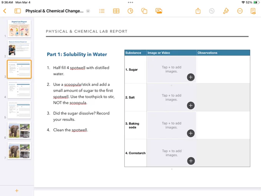Add image to the Cornstarch row
This screenshot has width=261, height=196.
click(191, 161)
